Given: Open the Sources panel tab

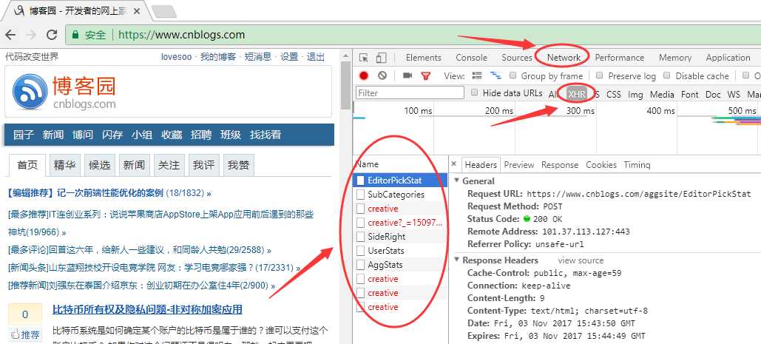Looking at the screenshot, I should click(x=517, y=58).
